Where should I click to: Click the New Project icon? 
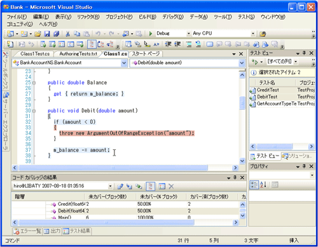[x=10, y=34]
